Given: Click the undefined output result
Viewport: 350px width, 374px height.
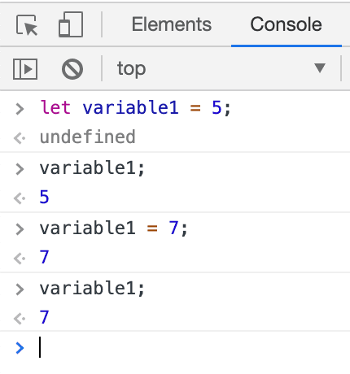Looking at the screenshot, I should (x=87, y=137).
